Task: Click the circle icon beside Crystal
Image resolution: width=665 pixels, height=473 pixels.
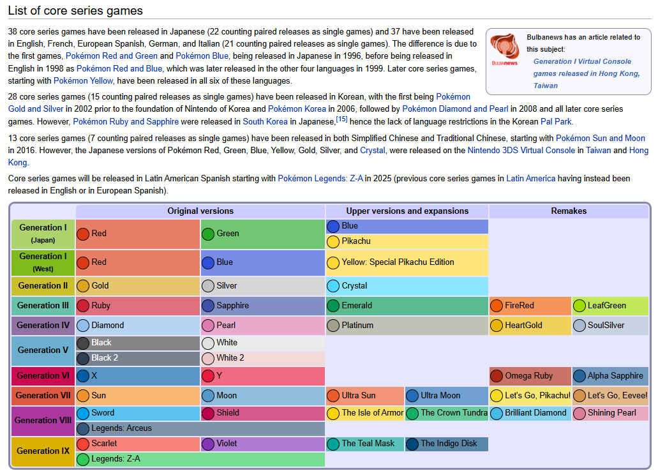Action: click(x=333, y=286)
